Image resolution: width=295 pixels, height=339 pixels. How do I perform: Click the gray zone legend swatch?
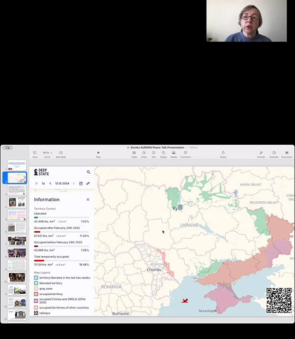coord(36,289)
